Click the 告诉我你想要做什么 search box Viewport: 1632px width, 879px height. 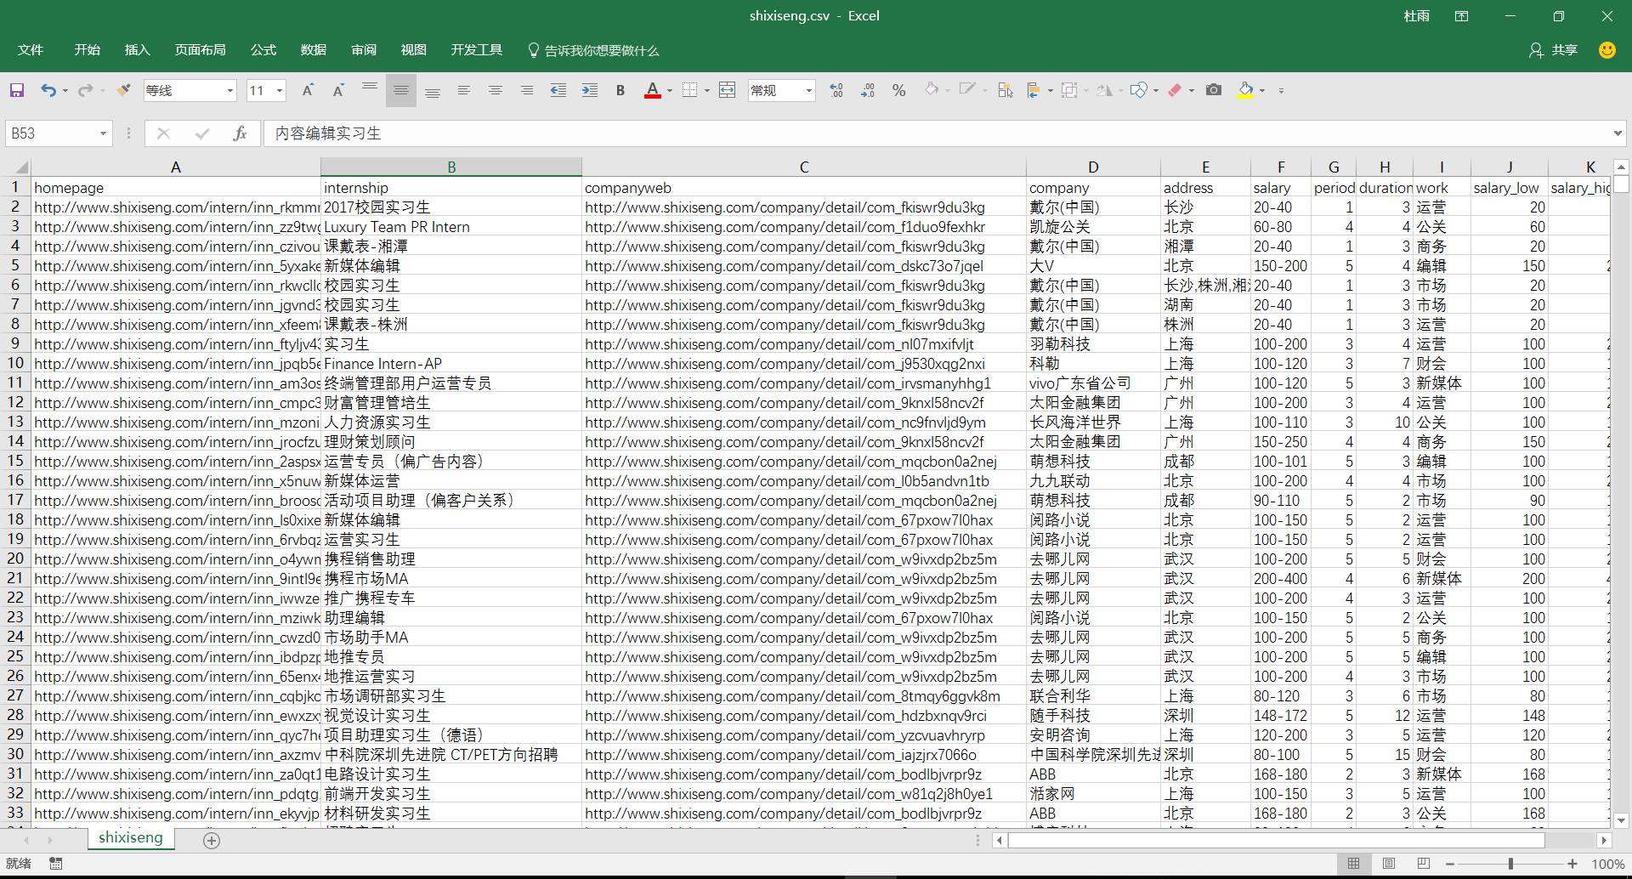(x=593, y=50)
